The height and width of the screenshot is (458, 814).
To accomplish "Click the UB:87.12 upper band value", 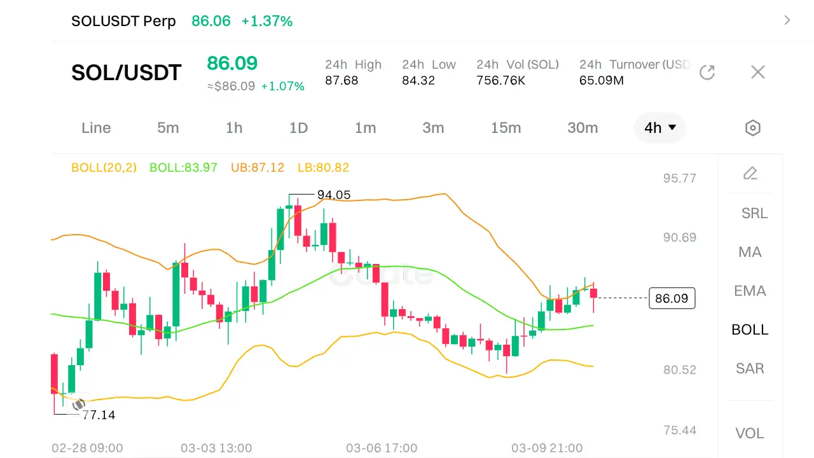I will point(258,168).
